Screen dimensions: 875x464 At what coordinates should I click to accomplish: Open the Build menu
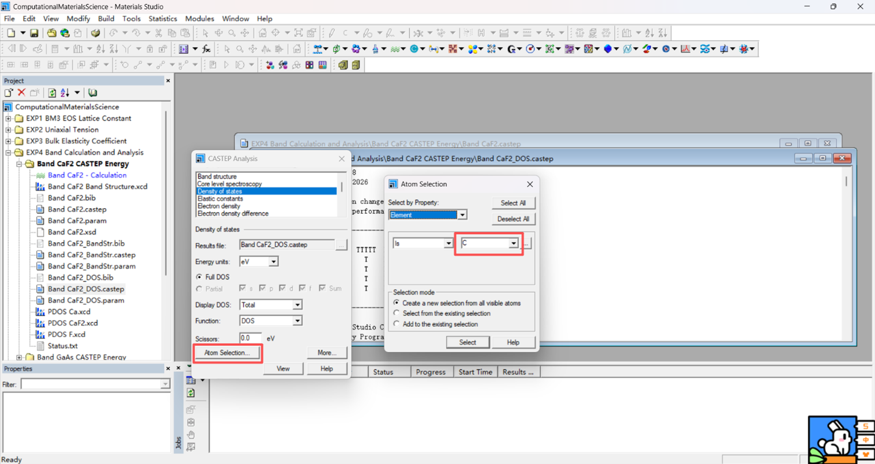(x=106, y=18)
